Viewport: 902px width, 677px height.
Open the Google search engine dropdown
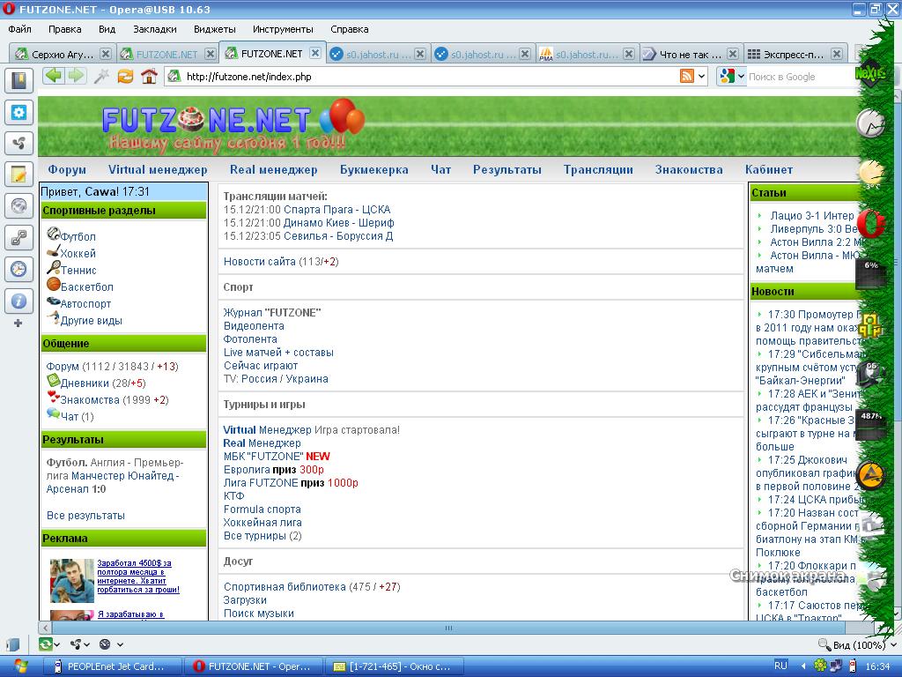(x=742, y=76)
